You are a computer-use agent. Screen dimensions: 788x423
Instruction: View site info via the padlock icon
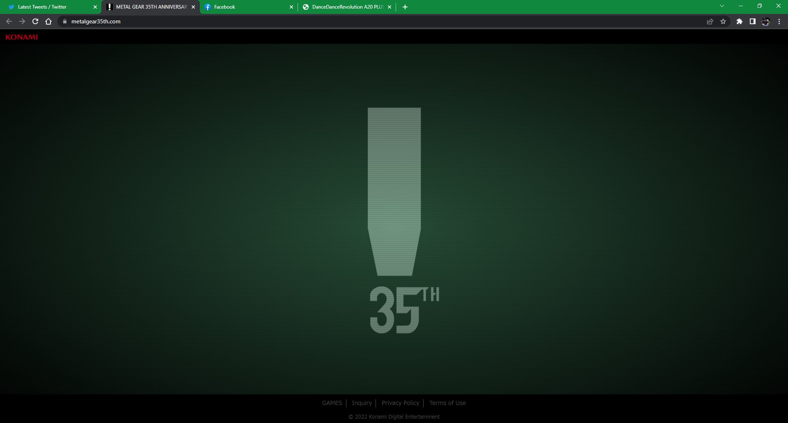(64, 21)
